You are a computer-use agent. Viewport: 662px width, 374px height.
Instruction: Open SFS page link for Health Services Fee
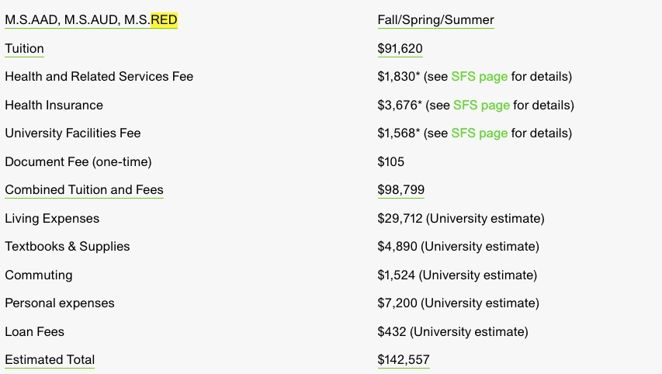click(479, 77)
